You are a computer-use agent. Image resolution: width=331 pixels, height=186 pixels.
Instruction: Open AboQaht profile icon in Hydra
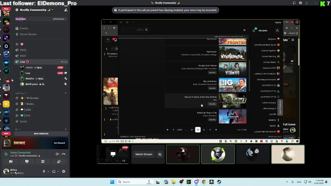[277, 30]
